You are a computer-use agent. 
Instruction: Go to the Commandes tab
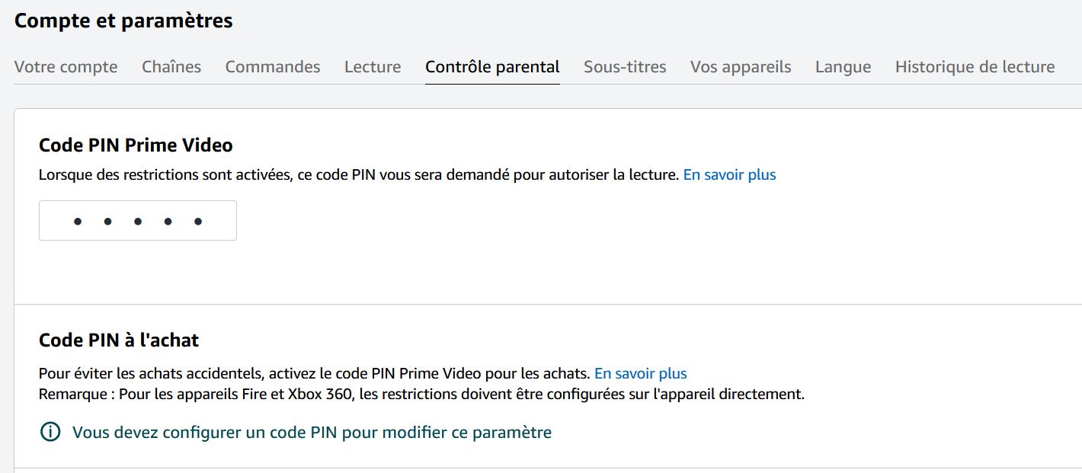click(273, 67)
